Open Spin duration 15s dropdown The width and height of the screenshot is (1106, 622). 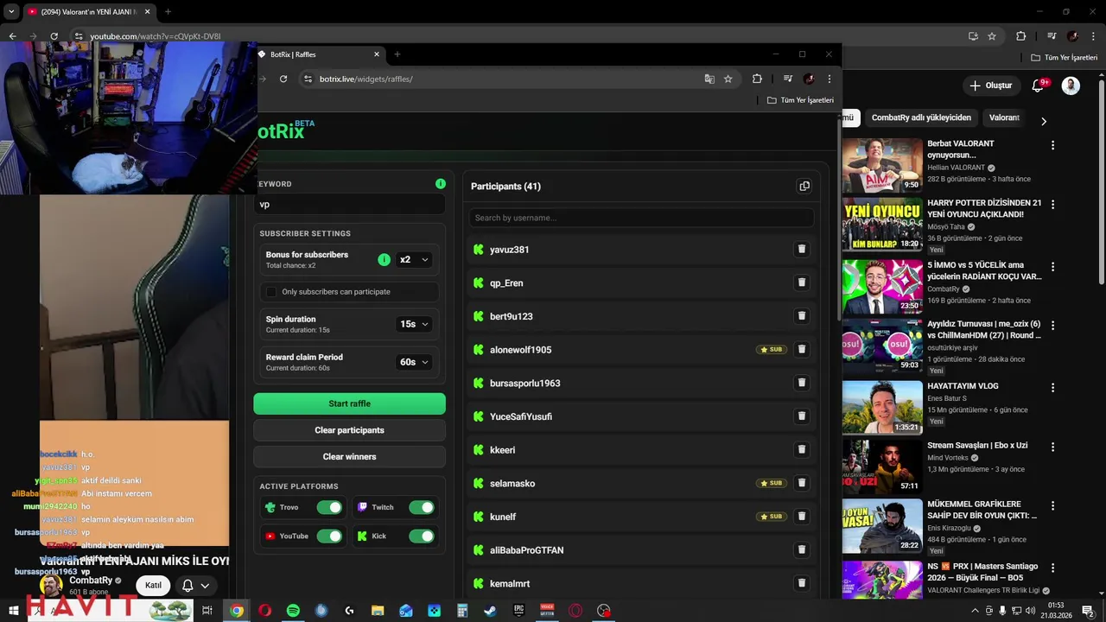[413, 324]
